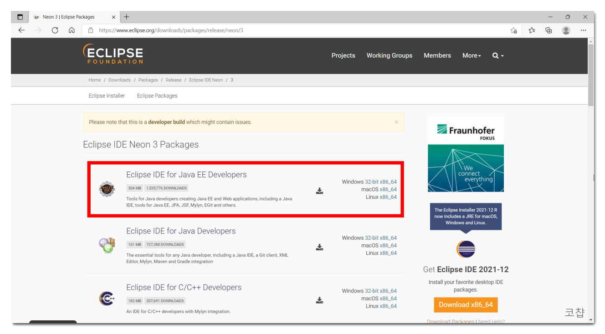Add this page to favorites star
Image resolution: width=605 pixels, height=334 pixels.
tap(514, 30)
